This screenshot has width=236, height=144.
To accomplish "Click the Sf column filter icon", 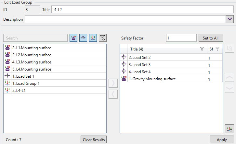I will click(x=217, y=49).
